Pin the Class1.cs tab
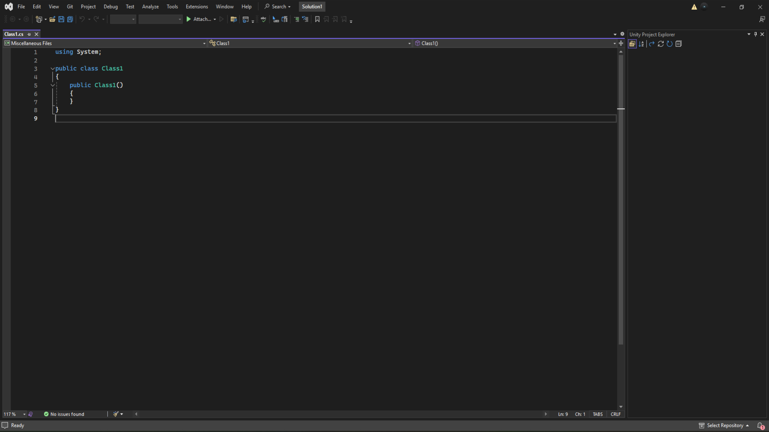This screenshot has height=432, width=769. click(x=29, y=34)
